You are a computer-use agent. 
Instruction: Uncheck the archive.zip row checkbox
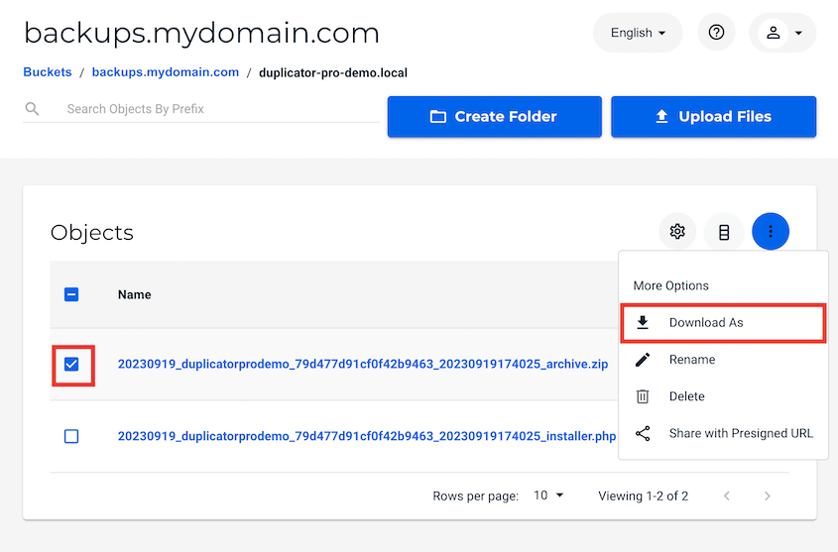click(71, 364)
